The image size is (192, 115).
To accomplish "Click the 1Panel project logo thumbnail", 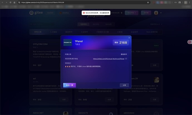I will coord(68,42).
